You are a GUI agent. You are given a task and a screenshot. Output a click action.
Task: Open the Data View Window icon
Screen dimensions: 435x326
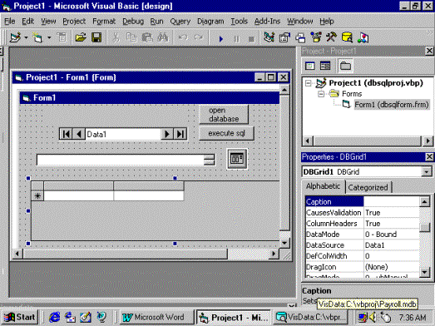pos(347,37)
